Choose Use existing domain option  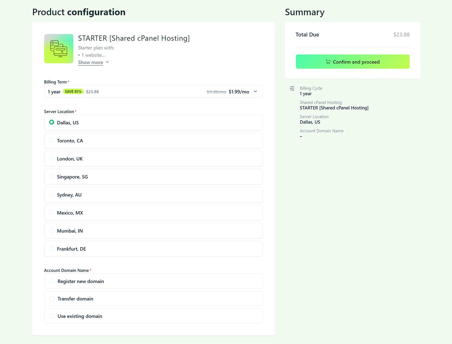(x=153, y=316)
